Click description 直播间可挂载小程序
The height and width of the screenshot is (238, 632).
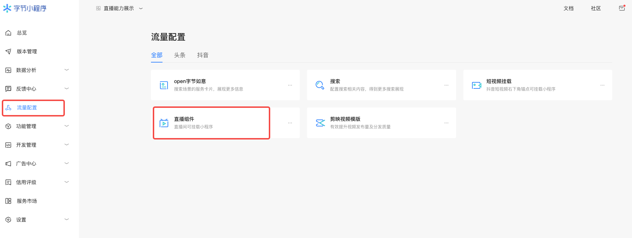193,127
